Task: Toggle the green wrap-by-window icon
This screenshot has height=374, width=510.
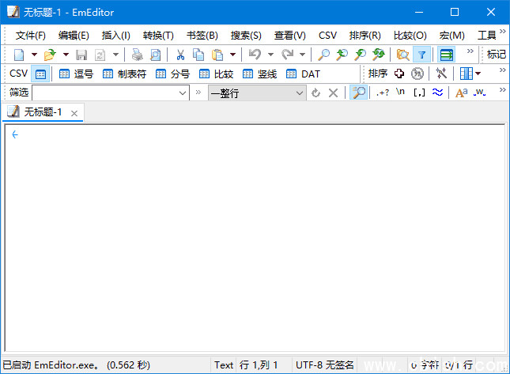Action: point(446,55)
